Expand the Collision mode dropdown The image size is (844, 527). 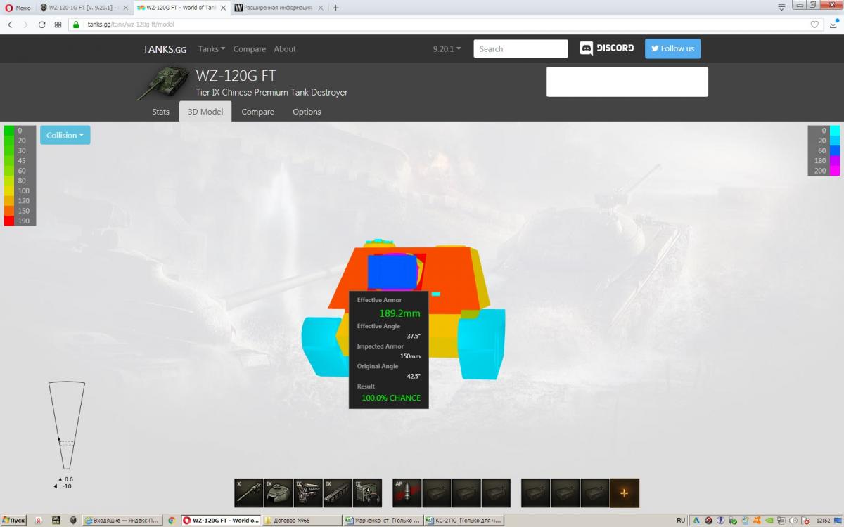point(65,135)
